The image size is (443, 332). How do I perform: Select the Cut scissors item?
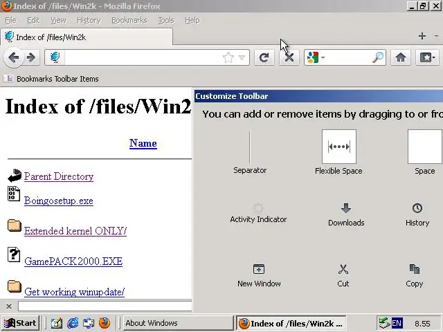pos(343,275)
